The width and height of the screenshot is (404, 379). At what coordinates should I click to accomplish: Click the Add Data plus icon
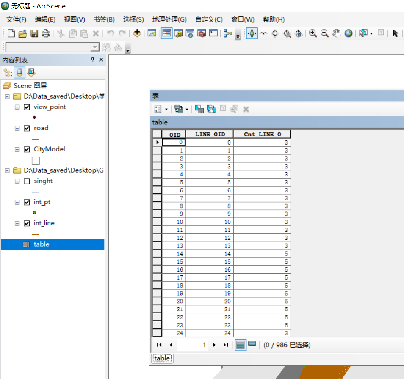coord(137,33)
